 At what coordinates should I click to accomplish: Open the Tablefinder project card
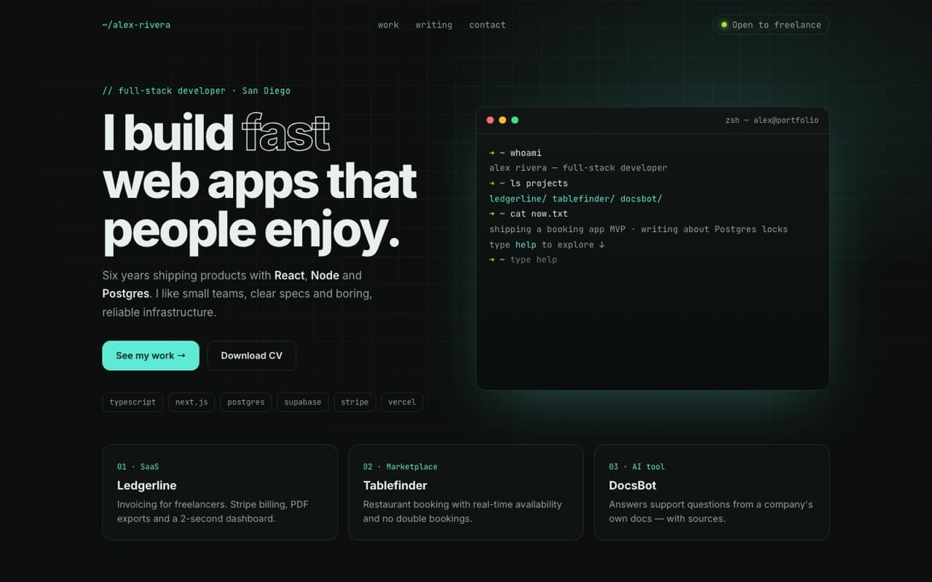pyautogui.click(x=466, y=493)
